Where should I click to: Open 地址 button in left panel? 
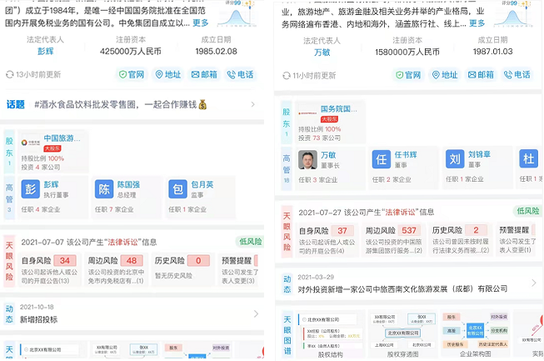click(168, 75)
